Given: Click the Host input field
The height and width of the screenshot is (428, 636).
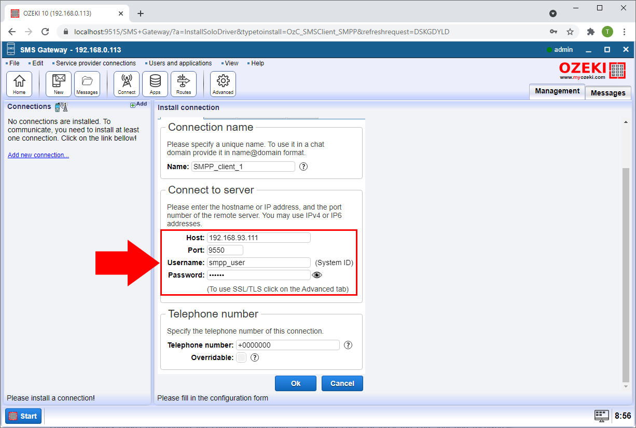Looking at the screenshot, I should pos(258,238).
